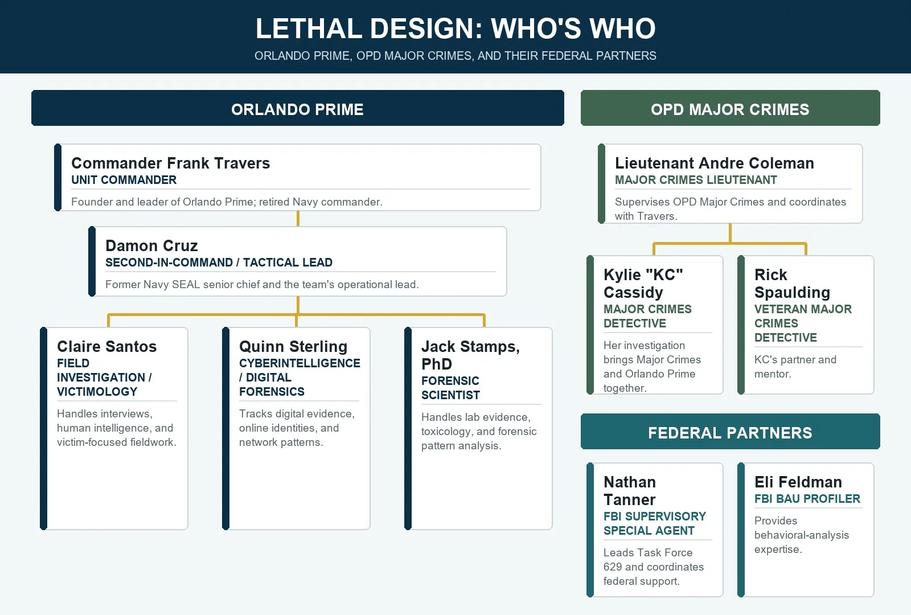Select the name Lieutenant Andre Coleman
The width and height of the screenshot is (911, 615).
pyautogui.click(x=715, y=163)
